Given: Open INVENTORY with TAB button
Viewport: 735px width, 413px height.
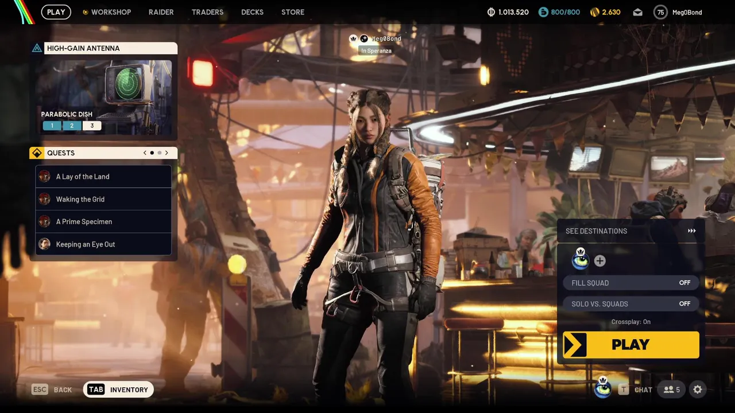Looking at the screenshot, I should click(x=118, y=389).
